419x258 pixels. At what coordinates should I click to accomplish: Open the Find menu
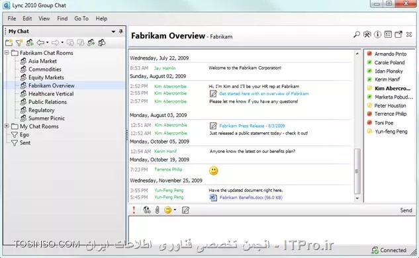62,19
